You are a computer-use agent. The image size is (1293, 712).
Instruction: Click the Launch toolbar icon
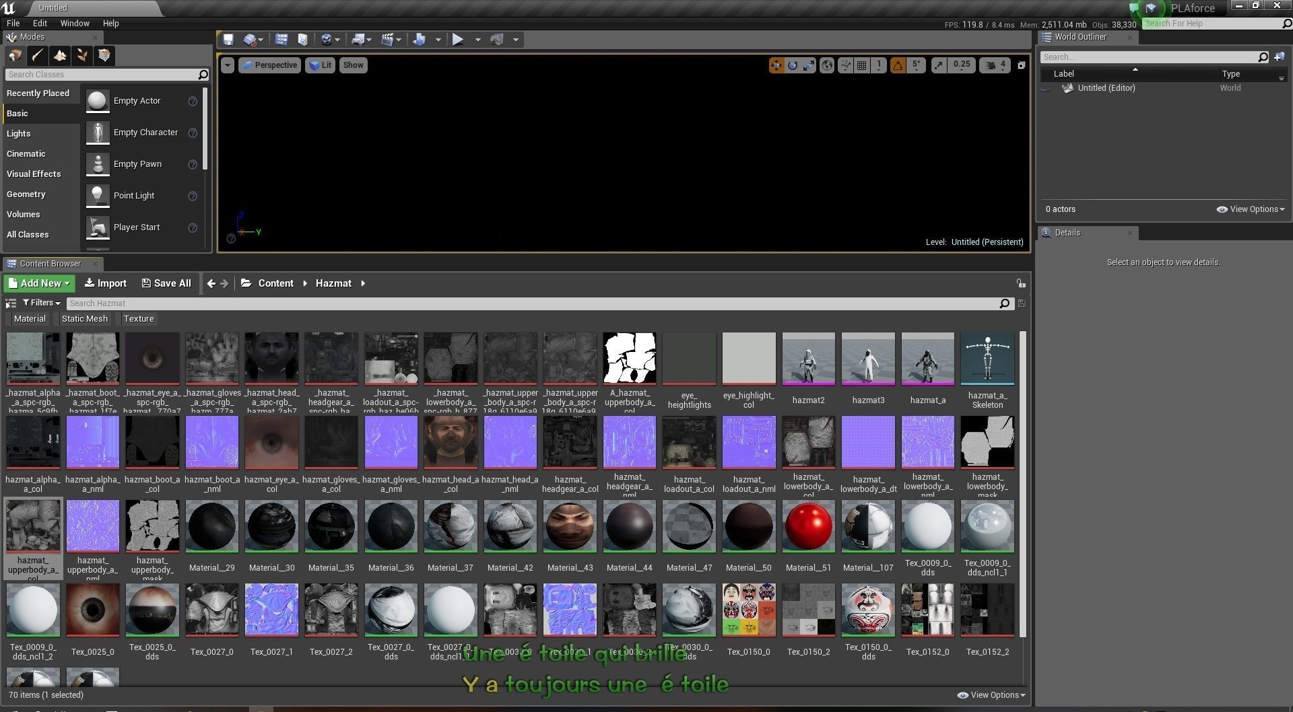[497, 40]
